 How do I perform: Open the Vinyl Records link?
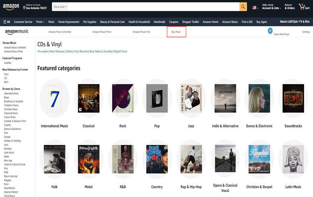point(81,51)
